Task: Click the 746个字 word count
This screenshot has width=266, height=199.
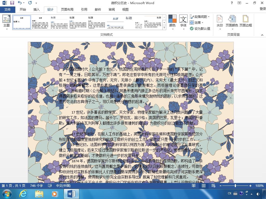Action: [x=36, y=186]
